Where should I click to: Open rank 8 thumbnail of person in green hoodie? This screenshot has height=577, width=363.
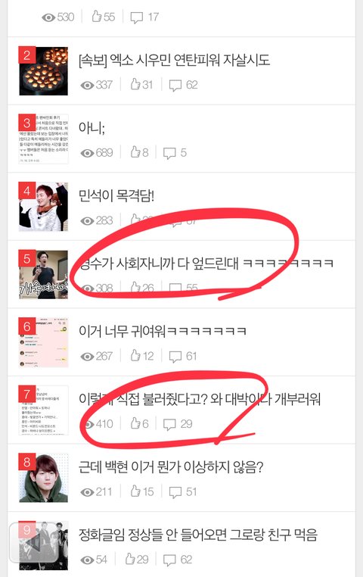pyautogui.click(x=43, y=478)
